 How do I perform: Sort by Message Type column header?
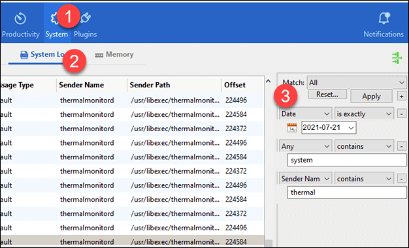[x=28, y=85]
